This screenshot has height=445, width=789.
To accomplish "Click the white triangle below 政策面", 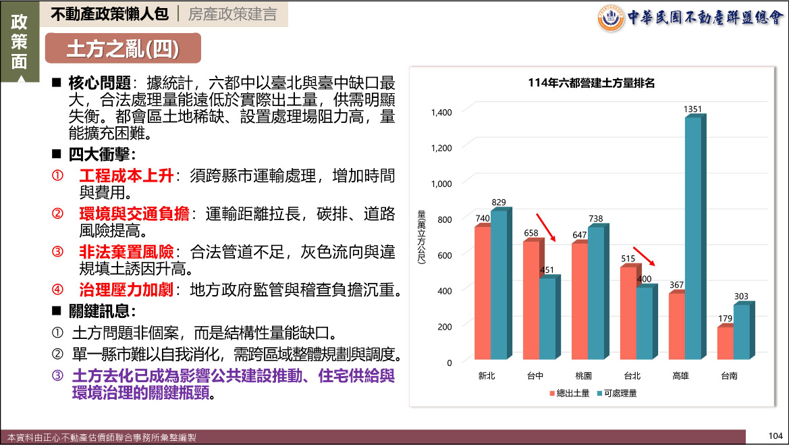I will [20, 78].
